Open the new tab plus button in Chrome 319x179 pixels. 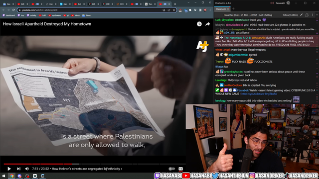tap(175, 4)
